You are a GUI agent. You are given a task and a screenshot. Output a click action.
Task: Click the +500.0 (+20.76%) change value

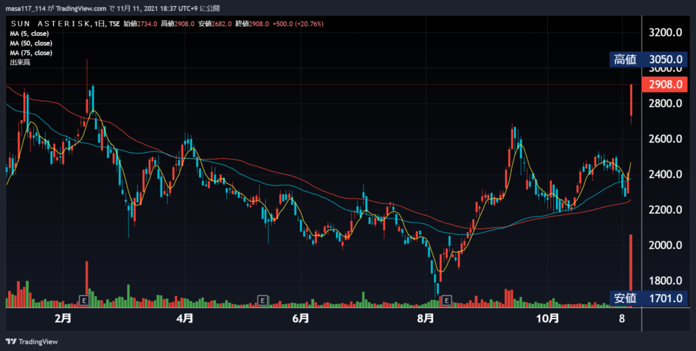click(x=298, y=24)
